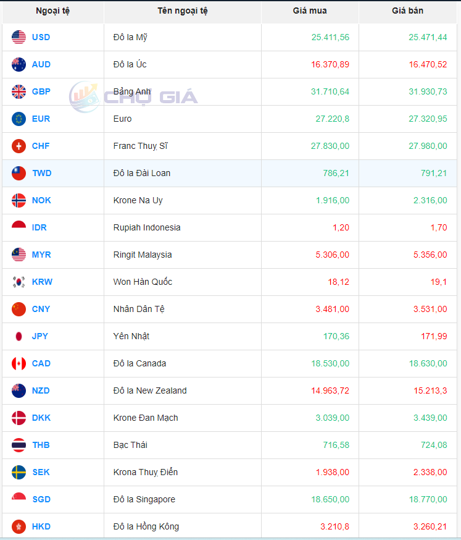Open the SGD currency code link
This screenshot has height=540, width=461.
click(41, 499)
